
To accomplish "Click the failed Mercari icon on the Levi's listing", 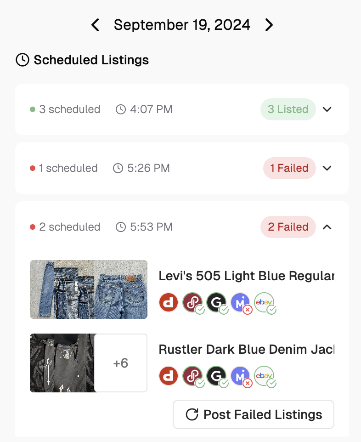I will coord(241,302).
